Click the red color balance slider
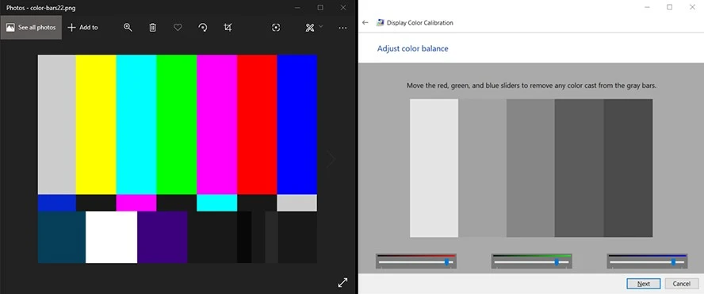704x294 pixels. 416,262
